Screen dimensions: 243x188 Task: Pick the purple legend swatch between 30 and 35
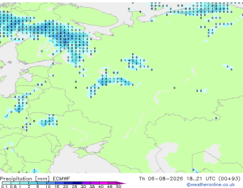(x=86, y=183)
